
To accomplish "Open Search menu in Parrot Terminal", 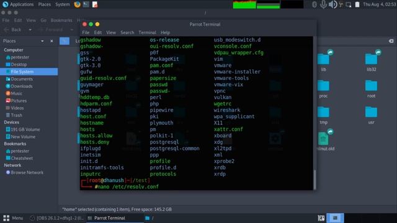I will click(x=127, y=32).
